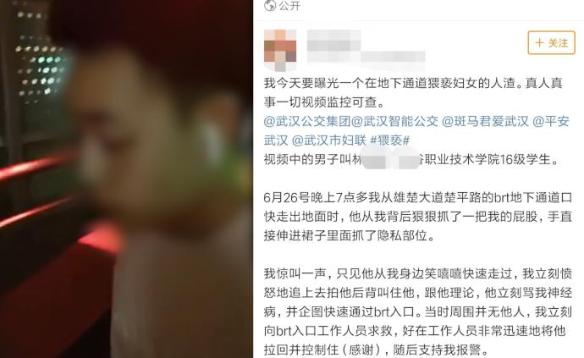Viewport: 584px width, 358px height.
Task: Visit the @武汉智能公交 mention
Action: click(394, 121)
